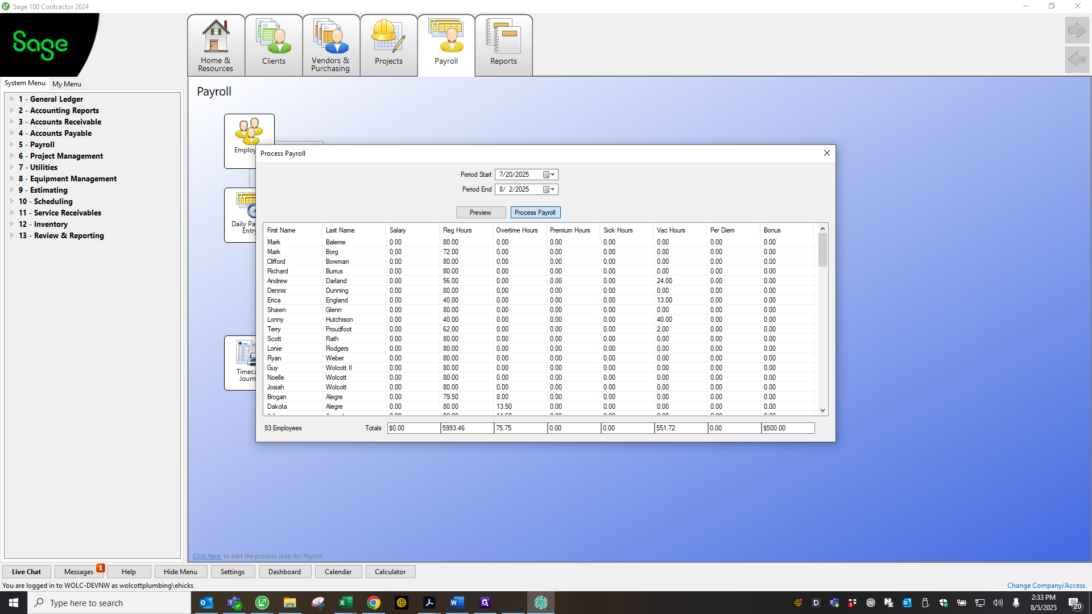Image resolution: width=1092 pixels, height=614 pixels.
Task: Click the Reg Hours column header
Action: [x=466, y=230]
